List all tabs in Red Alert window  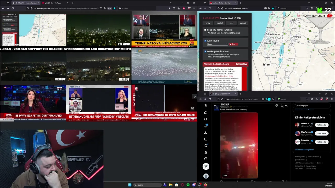coord(309,3)
